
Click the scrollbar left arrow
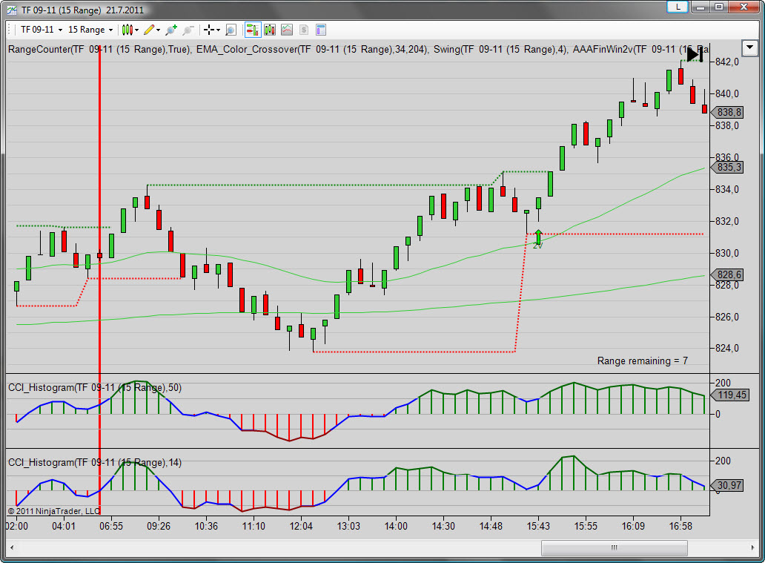[x=12, y=548]
